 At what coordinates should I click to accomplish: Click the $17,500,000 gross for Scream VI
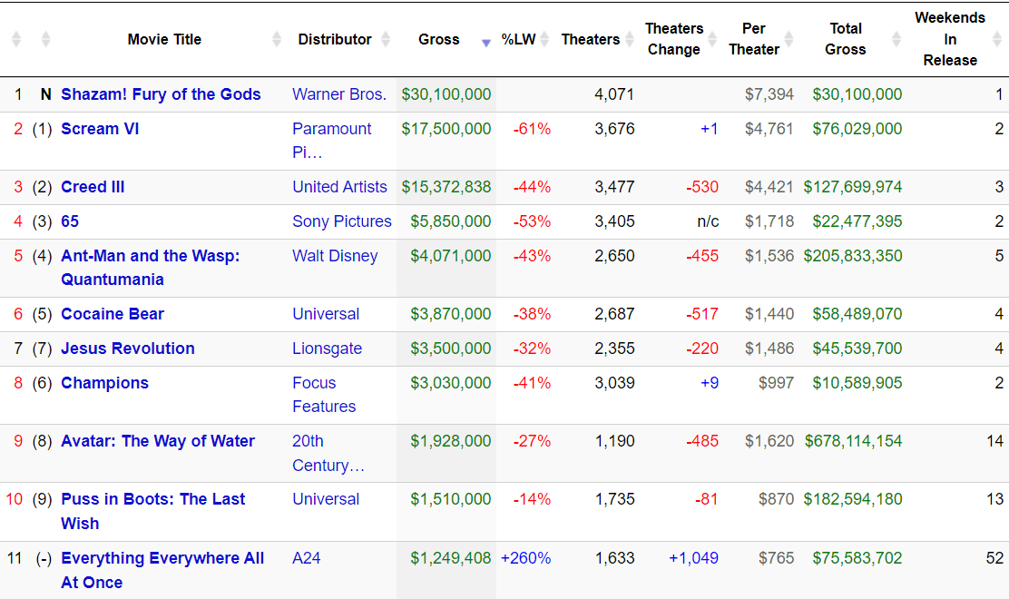point(446,129)
